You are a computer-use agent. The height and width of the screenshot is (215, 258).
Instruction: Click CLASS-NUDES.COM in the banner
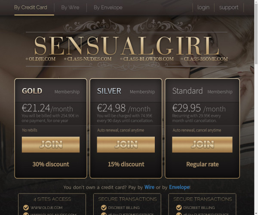(x=89, y=59)
